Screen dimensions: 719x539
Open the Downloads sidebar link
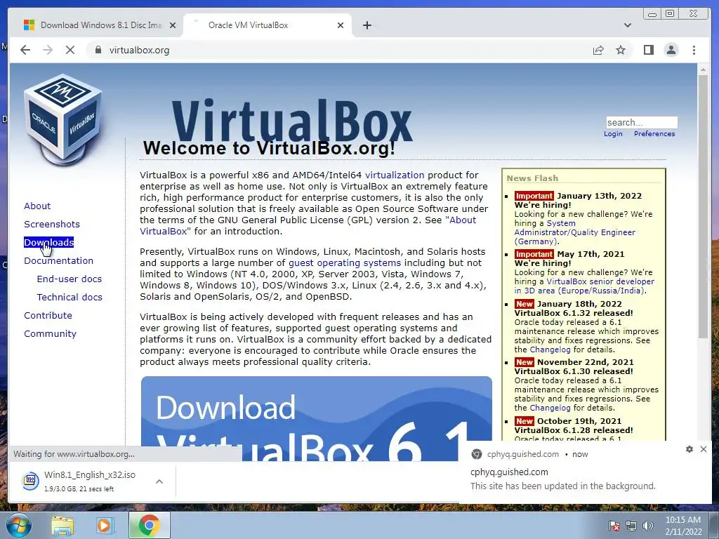[x=48, y=242]
